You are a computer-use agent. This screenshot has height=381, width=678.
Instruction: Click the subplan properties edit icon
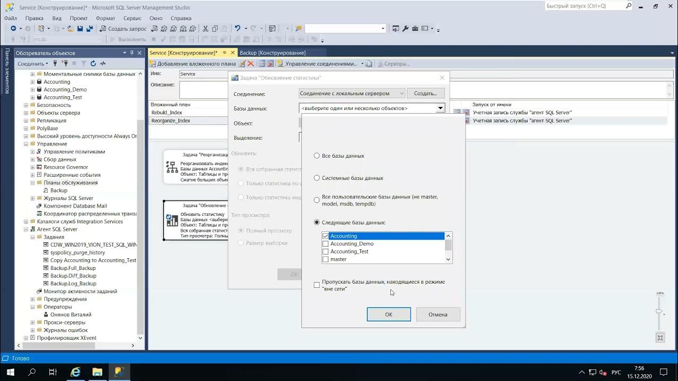tap(242, 63)
